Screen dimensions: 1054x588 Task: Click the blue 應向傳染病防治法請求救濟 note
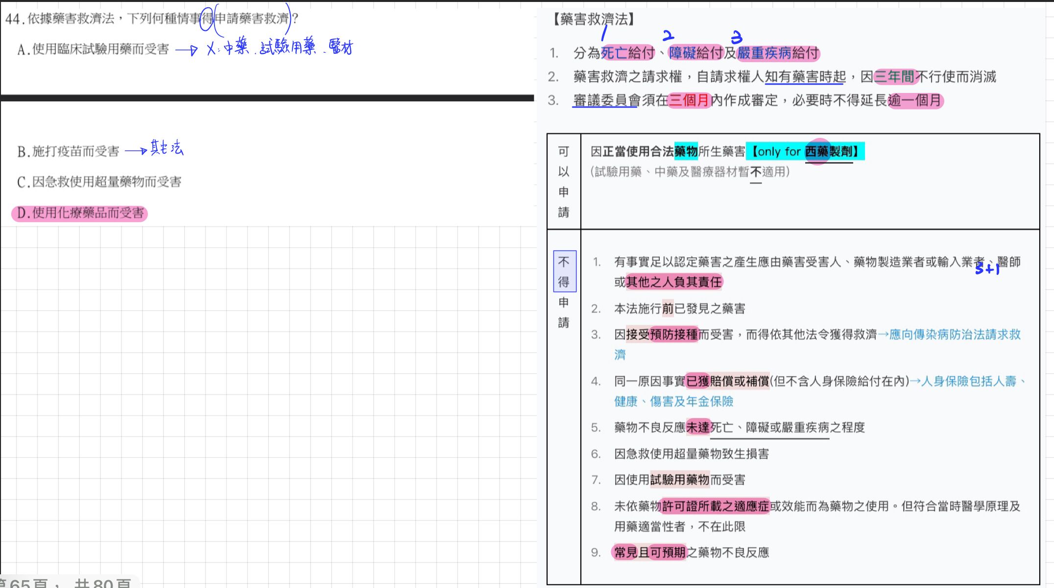(954, 335)
